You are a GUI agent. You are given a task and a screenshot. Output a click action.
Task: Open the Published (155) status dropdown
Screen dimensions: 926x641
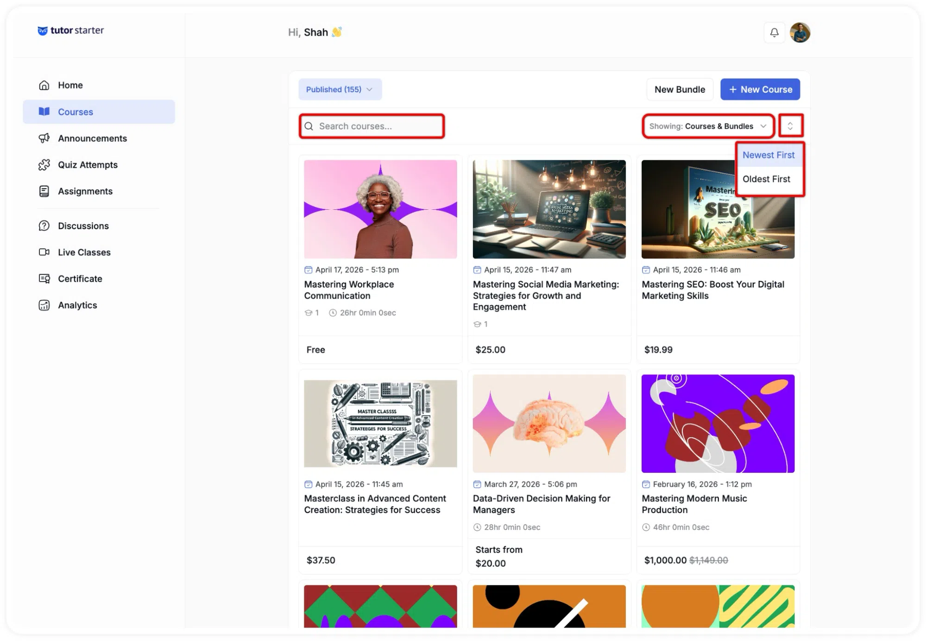click(x=340, y=89)
